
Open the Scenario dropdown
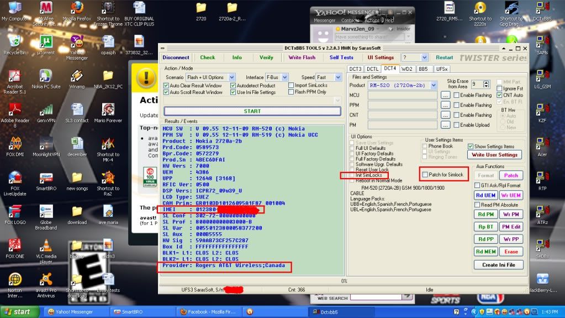[232, 77]
